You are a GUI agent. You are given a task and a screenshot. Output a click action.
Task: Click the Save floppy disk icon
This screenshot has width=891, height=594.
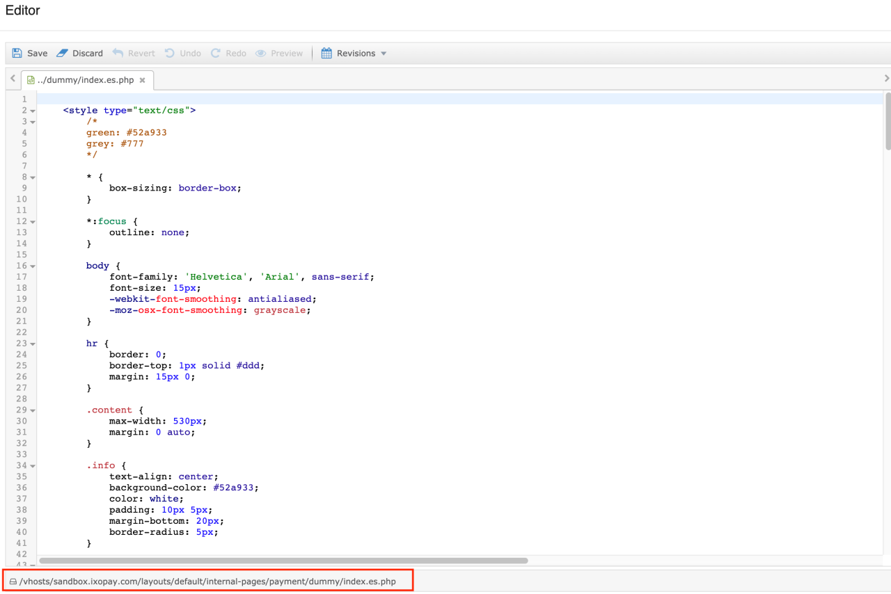pos(17,54)
